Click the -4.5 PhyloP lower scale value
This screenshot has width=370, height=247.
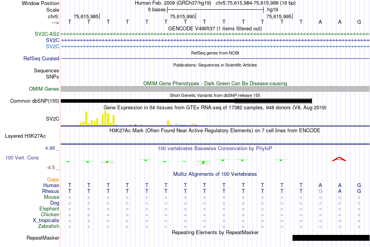[51, 168]
